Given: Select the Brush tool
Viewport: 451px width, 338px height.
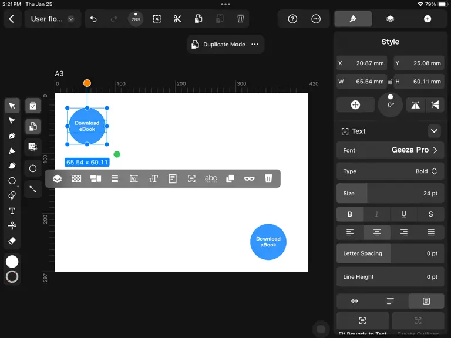Looking at the screenshot, I should point(12,165).
